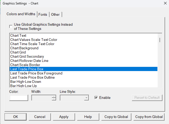169x124 pixels.
Task: Click the Width input field
Action: point(42,98)
